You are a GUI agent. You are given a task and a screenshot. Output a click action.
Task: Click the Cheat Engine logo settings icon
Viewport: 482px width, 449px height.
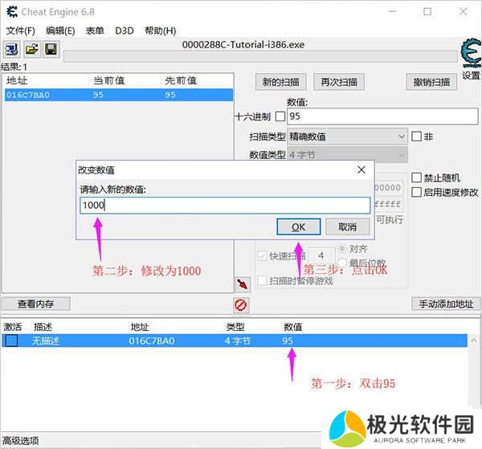tap(470, 53)
